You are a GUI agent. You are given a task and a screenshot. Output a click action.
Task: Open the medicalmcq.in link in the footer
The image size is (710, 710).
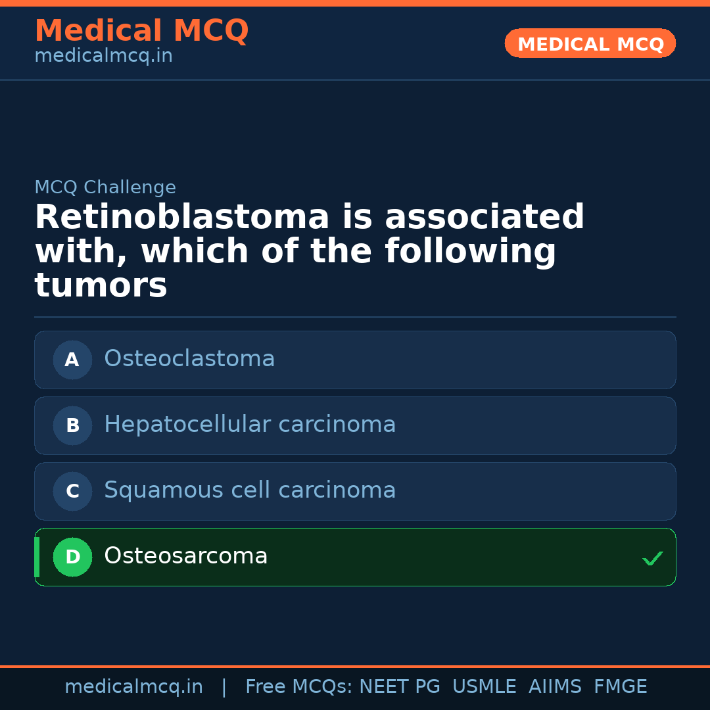coord(135,686)
